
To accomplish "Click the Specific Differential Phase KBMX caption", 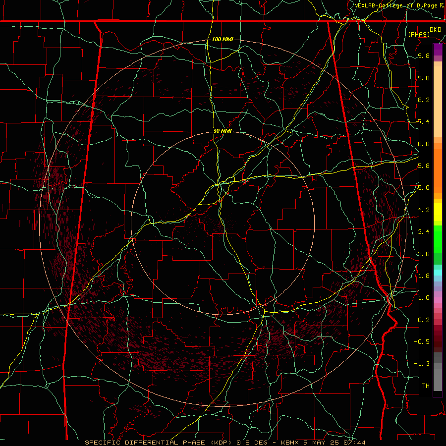I will (225, 443).
